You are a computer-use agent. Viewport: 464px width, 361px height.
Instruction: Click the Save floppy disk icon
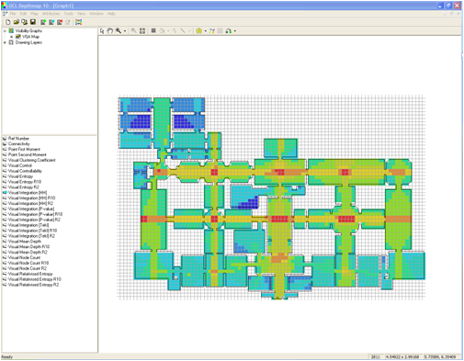33,22
